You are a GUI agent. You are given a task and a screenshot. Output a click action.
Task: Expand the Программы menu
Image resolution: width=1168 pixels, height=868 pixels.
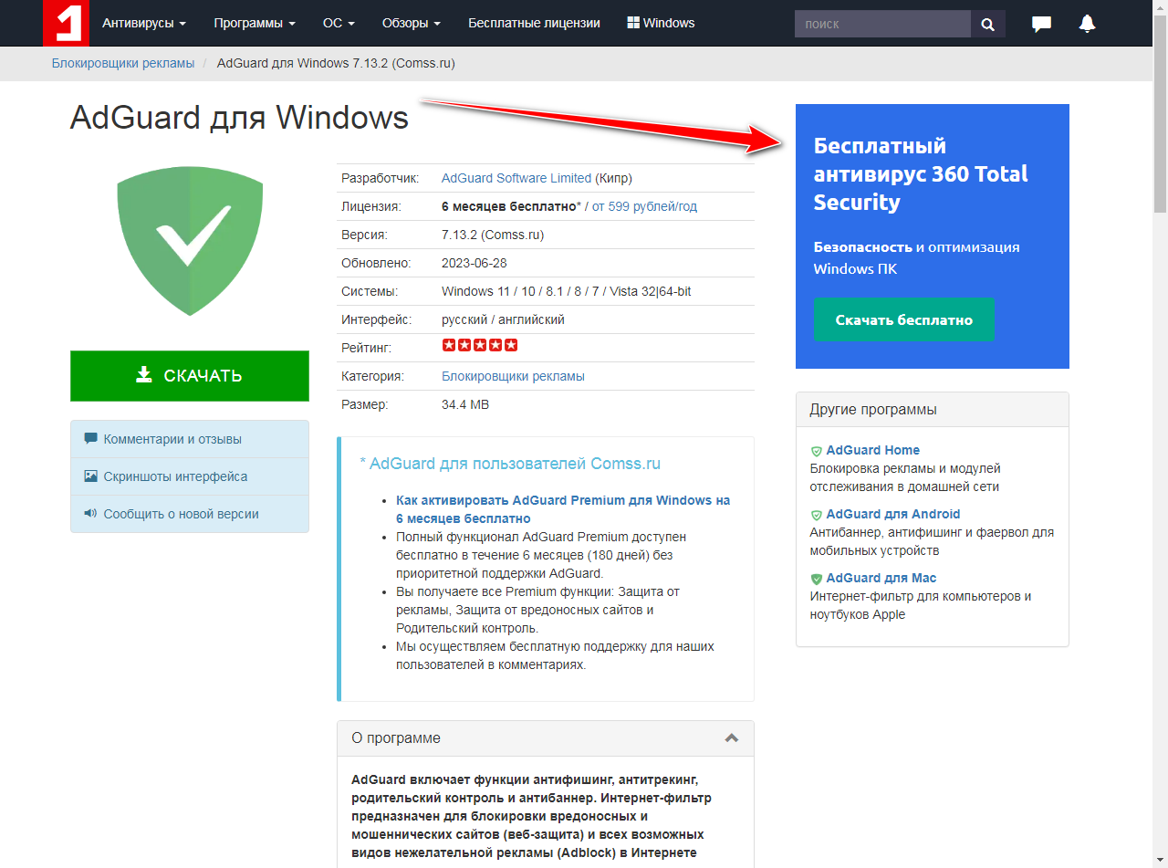pos(255,23)
